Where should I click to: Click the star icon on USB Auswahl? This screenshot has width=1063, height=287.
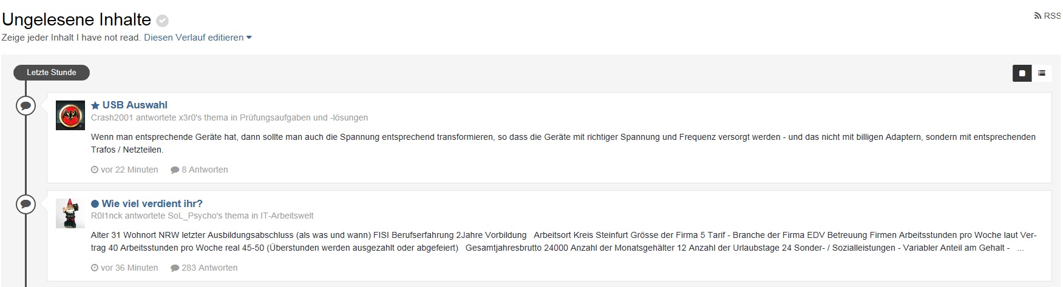(95, 105)
